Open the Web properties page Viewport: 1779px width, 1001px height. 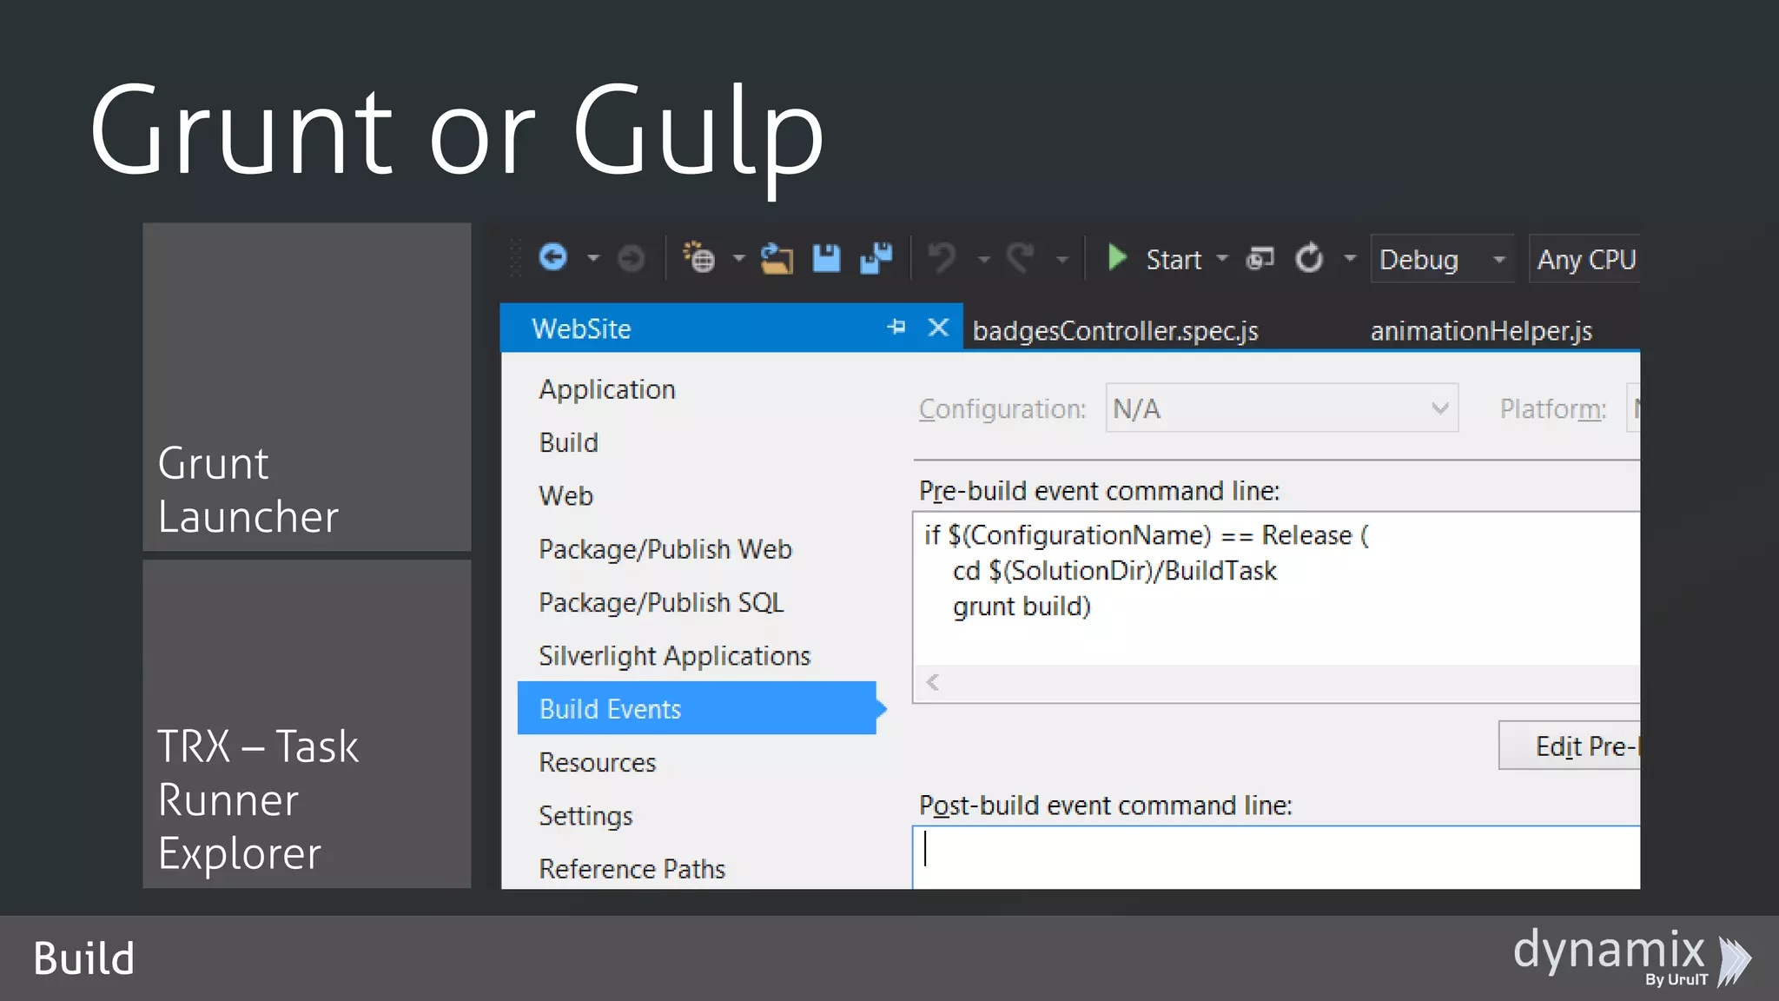(x=566, y=496)
